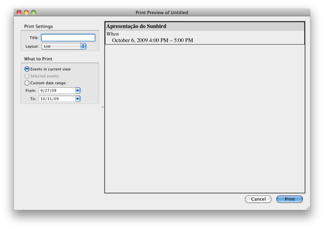Click the Print button
Screen dimensions: 324x229
point(290,199)
